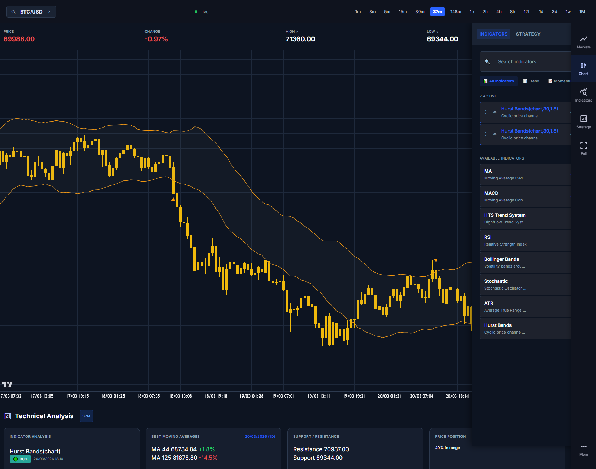
Task: Enter fullscreen with the Full icon
Action: (584, 148)
